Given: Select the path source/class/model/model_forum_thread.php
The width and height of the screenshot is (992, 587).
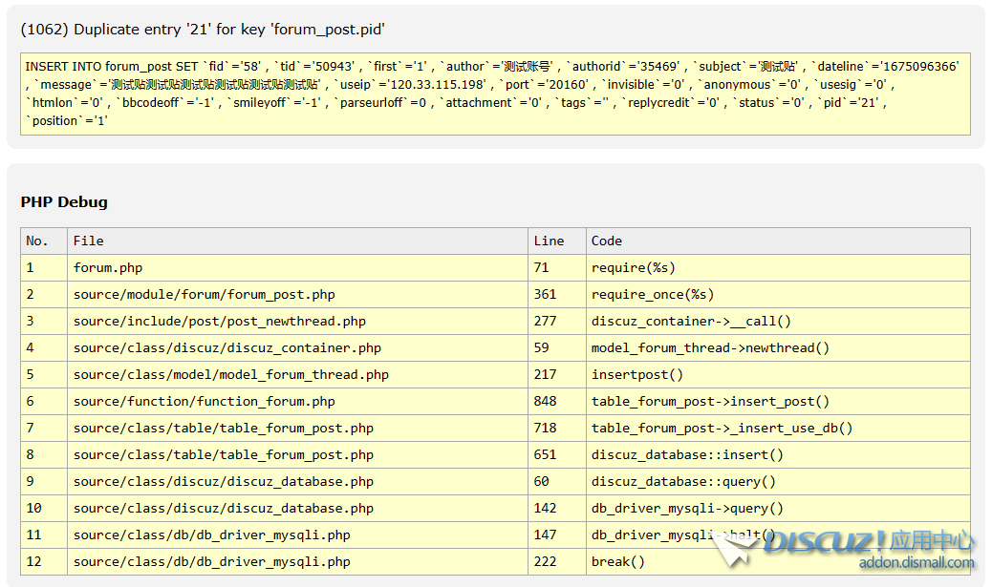Looking at the screenshot, I should [x=231, y=375].
